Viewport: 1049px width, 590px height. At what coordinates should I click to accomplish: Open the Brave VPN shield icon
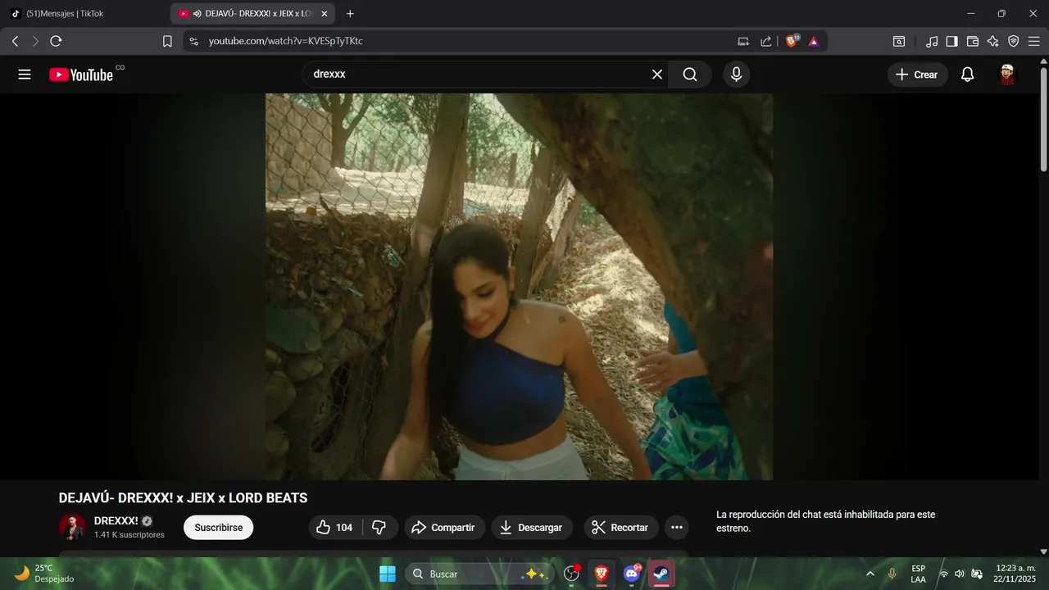1014,41
